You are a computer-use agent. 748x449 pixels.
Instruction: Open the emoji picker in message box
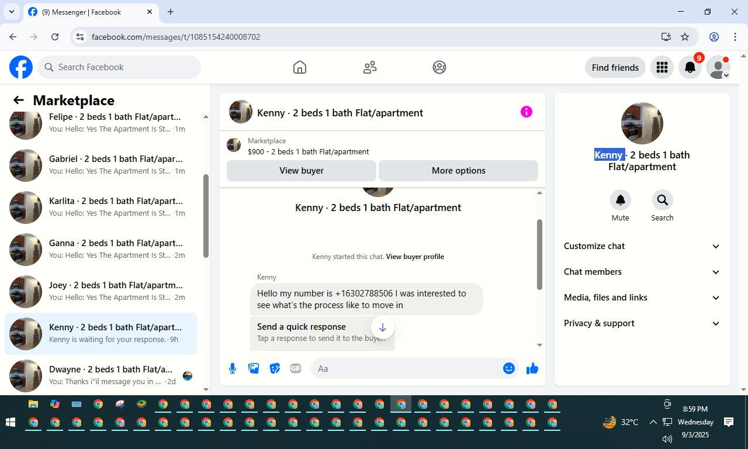pyautogui.click(x=509, y=368)
